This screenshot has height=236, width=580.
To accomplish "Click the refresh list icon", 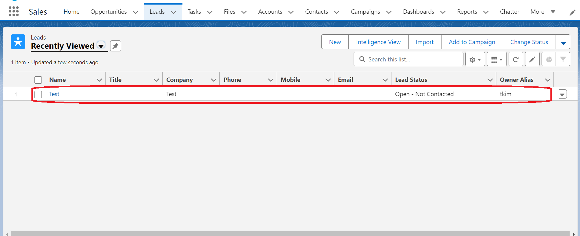I will pos(516,59).
